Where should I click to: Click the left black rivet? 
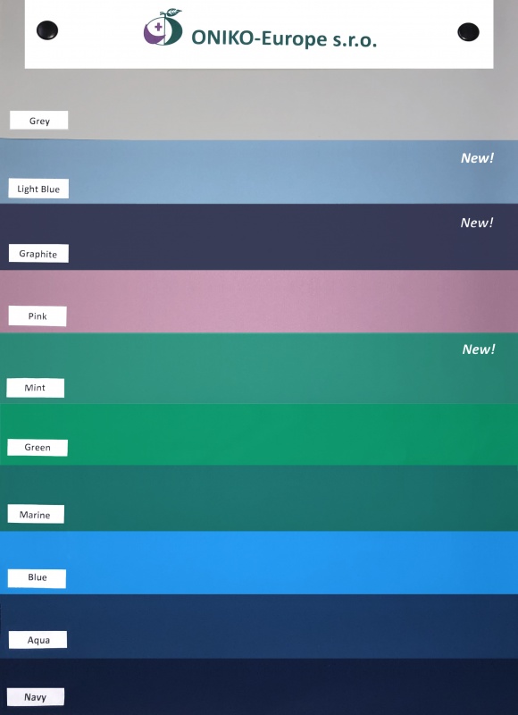click(47, 30)
